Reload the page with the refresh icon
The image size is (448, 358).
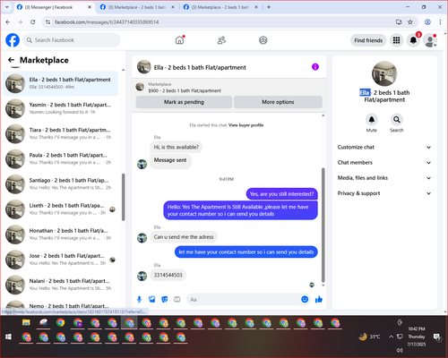(x=33, y=21)
